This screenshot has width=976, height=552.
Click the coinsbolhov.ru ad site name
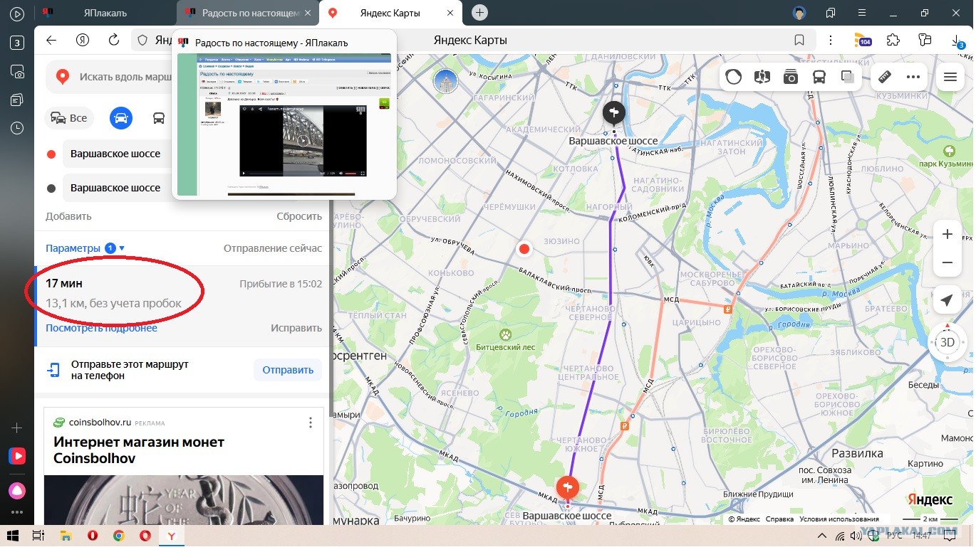click(100, 423)
